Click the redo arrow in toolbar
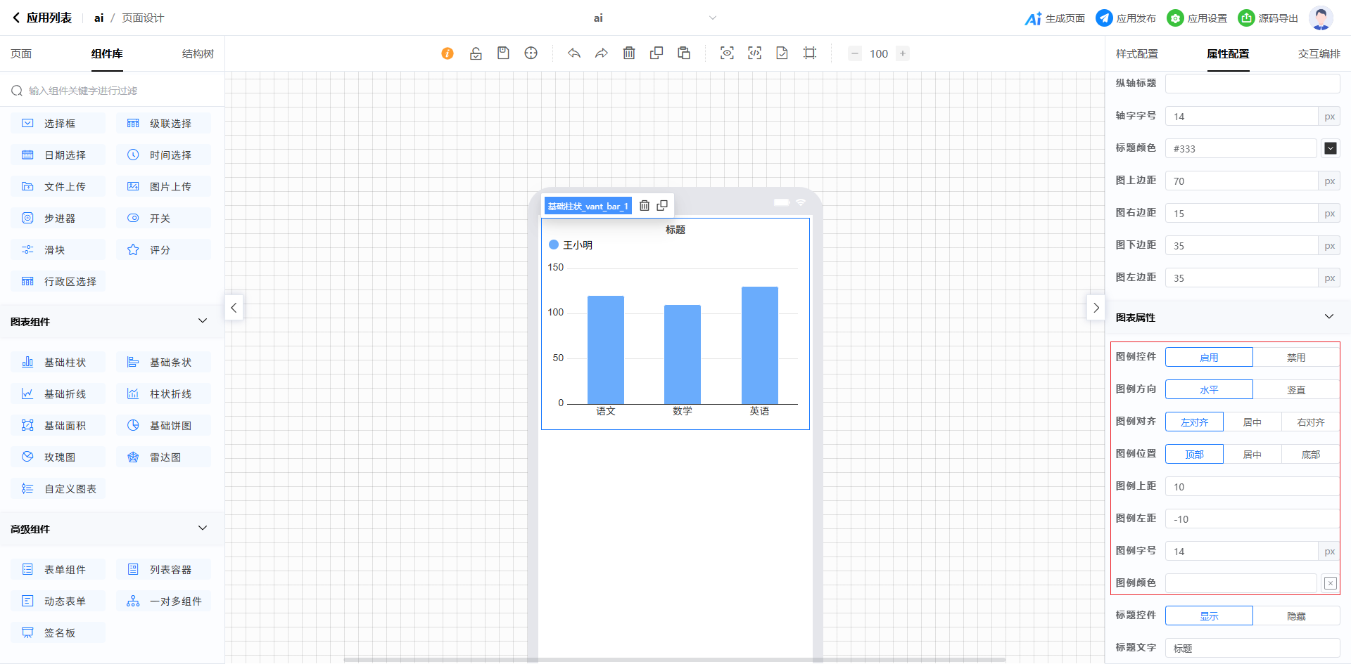Image resolution: width=1351 pixels, height=664 pixels. click(x=601, y=53)
